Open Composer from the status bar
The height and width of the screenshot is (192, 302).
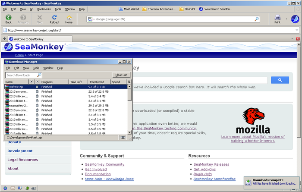[20, 188]
